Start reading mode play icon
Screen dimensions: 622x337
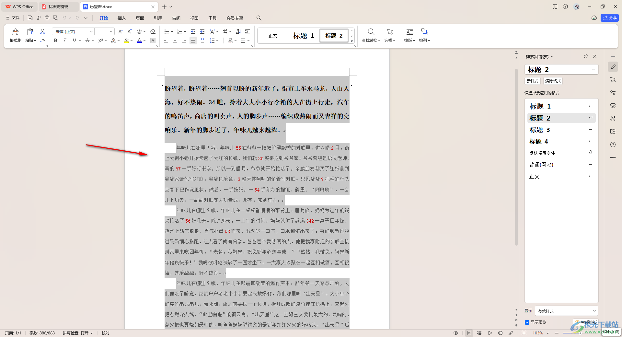tap(490, 333)
